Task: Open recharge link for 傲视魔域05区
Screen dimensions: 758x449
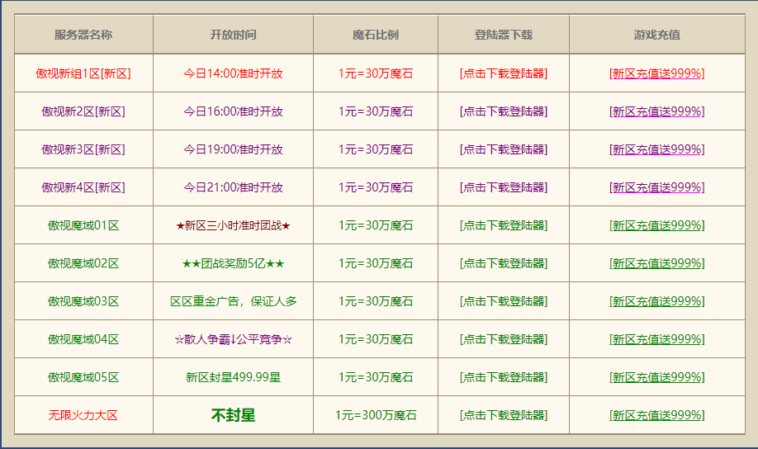Action: [656, 377]
